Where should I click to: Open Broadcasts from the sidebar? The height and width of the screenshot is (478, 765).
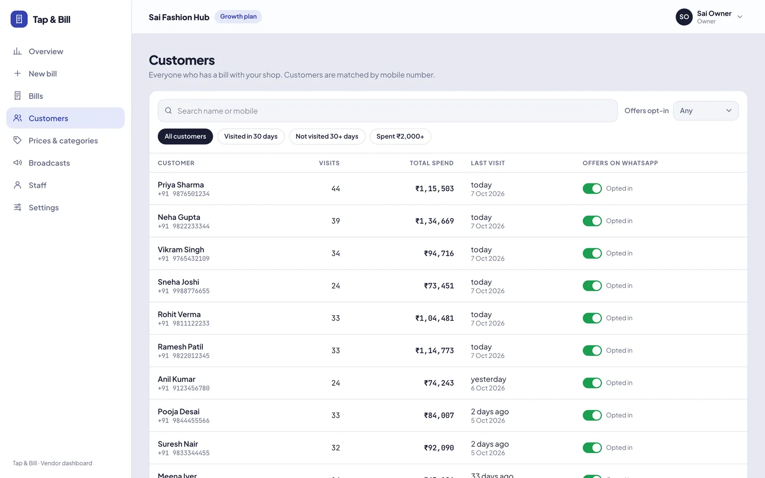click(66, 163)
